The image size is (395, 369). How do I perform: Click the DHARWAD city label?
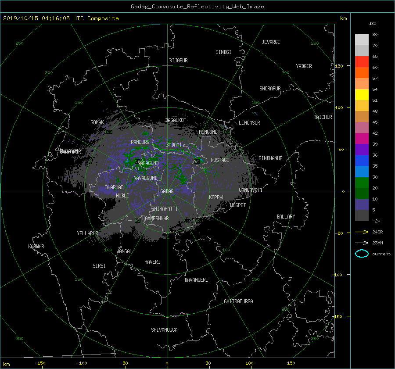tap(115, 187)
